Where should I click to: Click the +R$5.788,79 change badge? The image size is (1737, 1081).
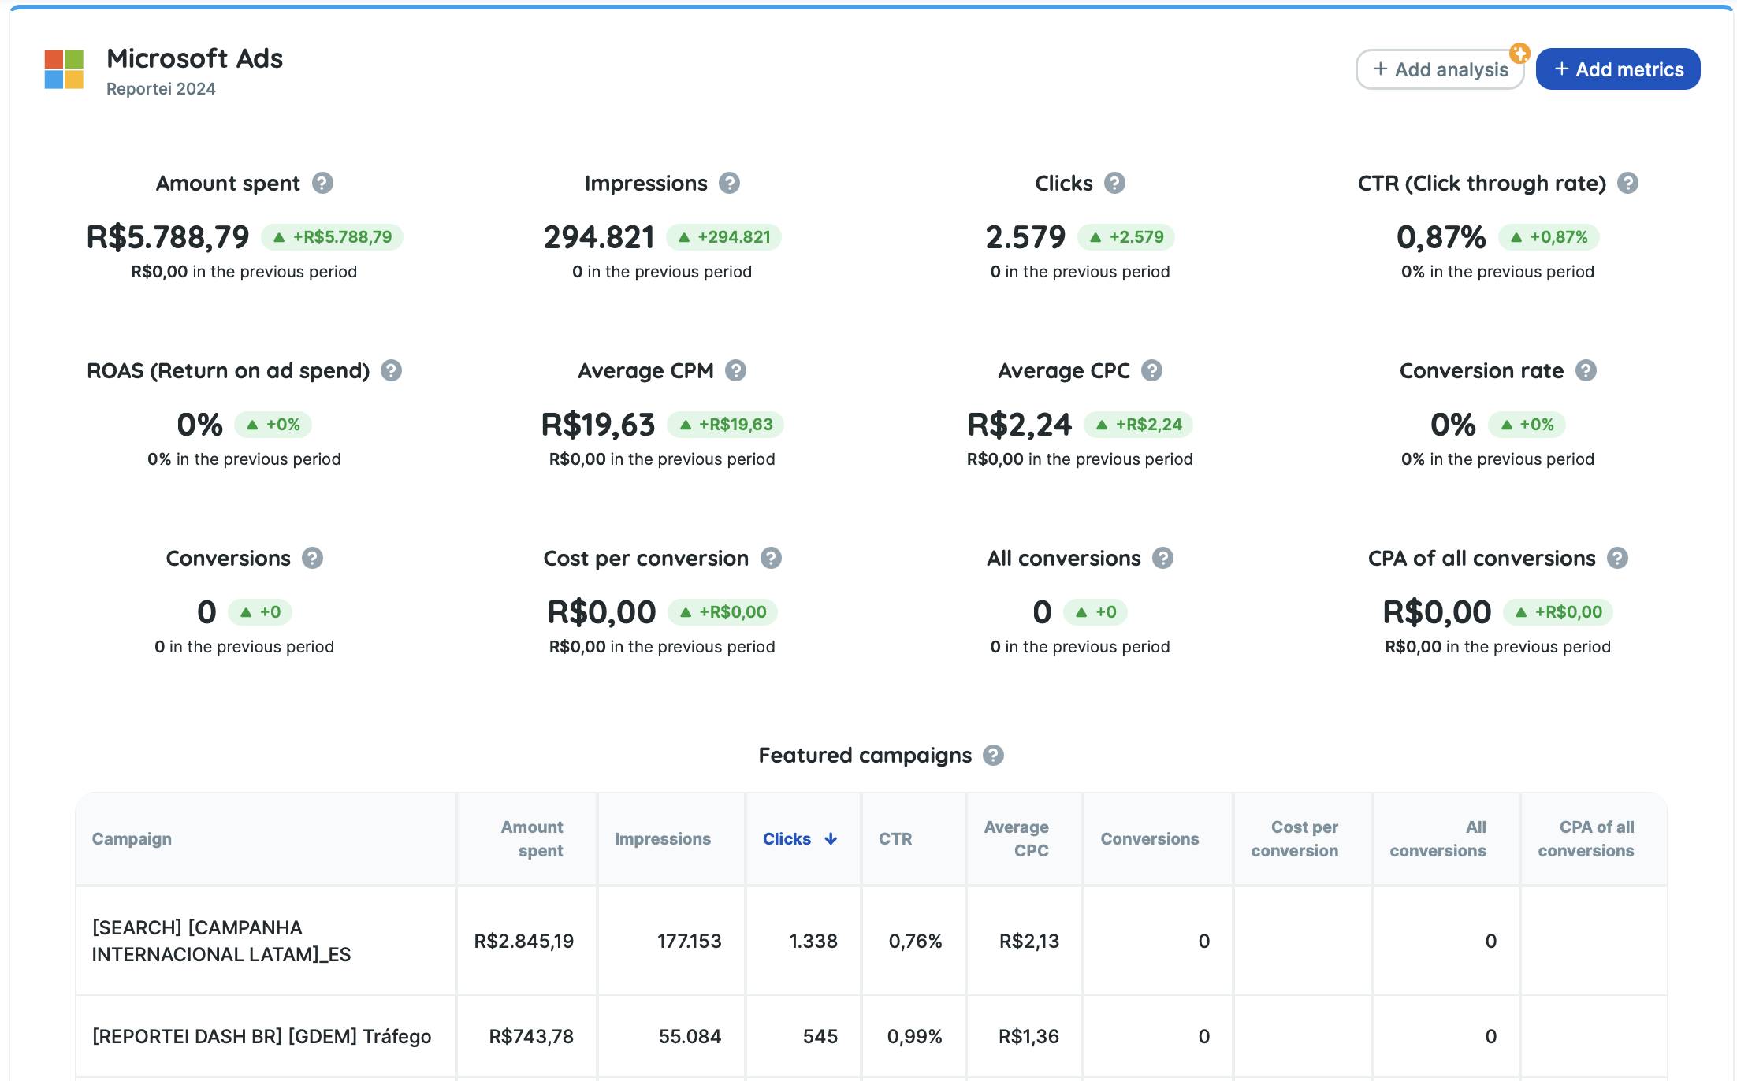click(333, 237)
